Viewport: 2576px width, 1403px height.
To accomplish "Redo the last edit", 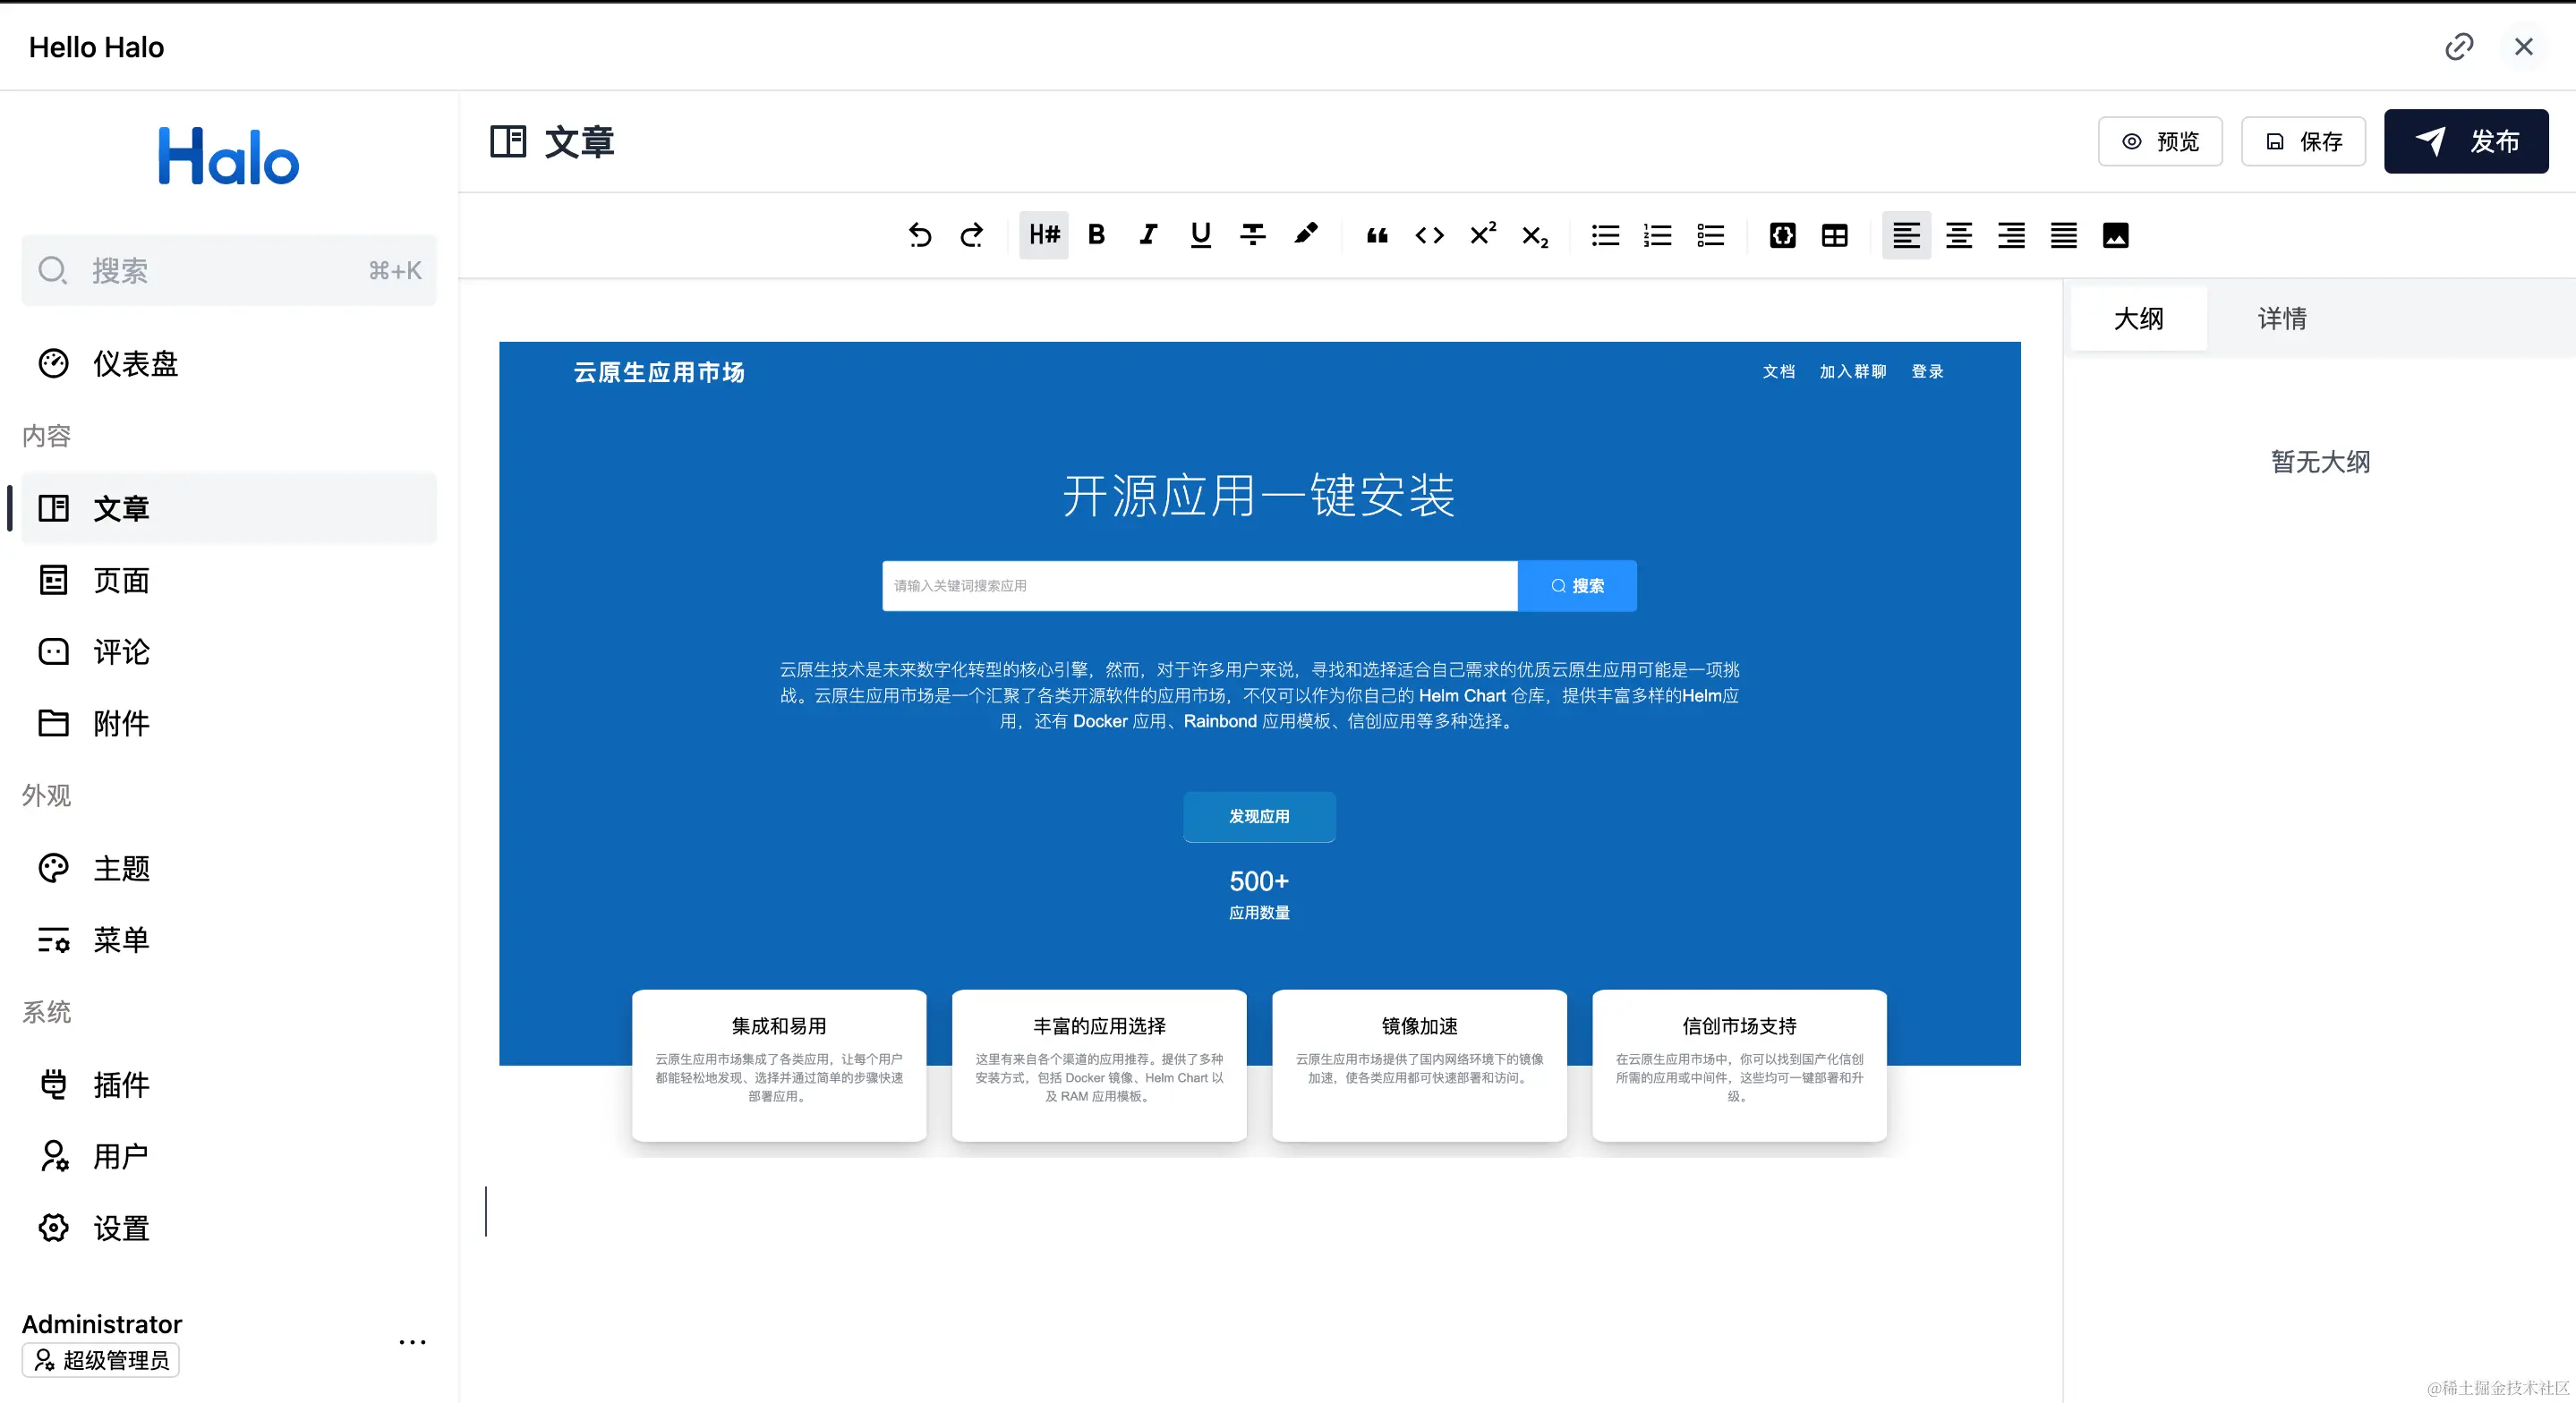I will pos(971,235).
